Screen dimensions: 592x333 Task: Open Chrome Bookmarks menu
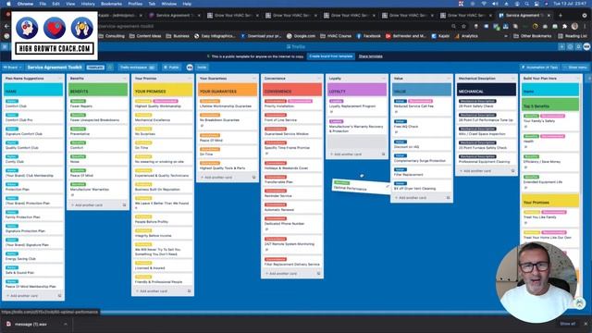(111, 4)
